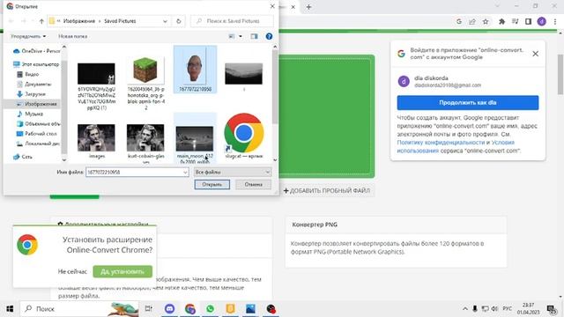Open Photos app from the taskbar
Image resolution: width=564 pixels, height=317 pixels.
pos(250,309)
